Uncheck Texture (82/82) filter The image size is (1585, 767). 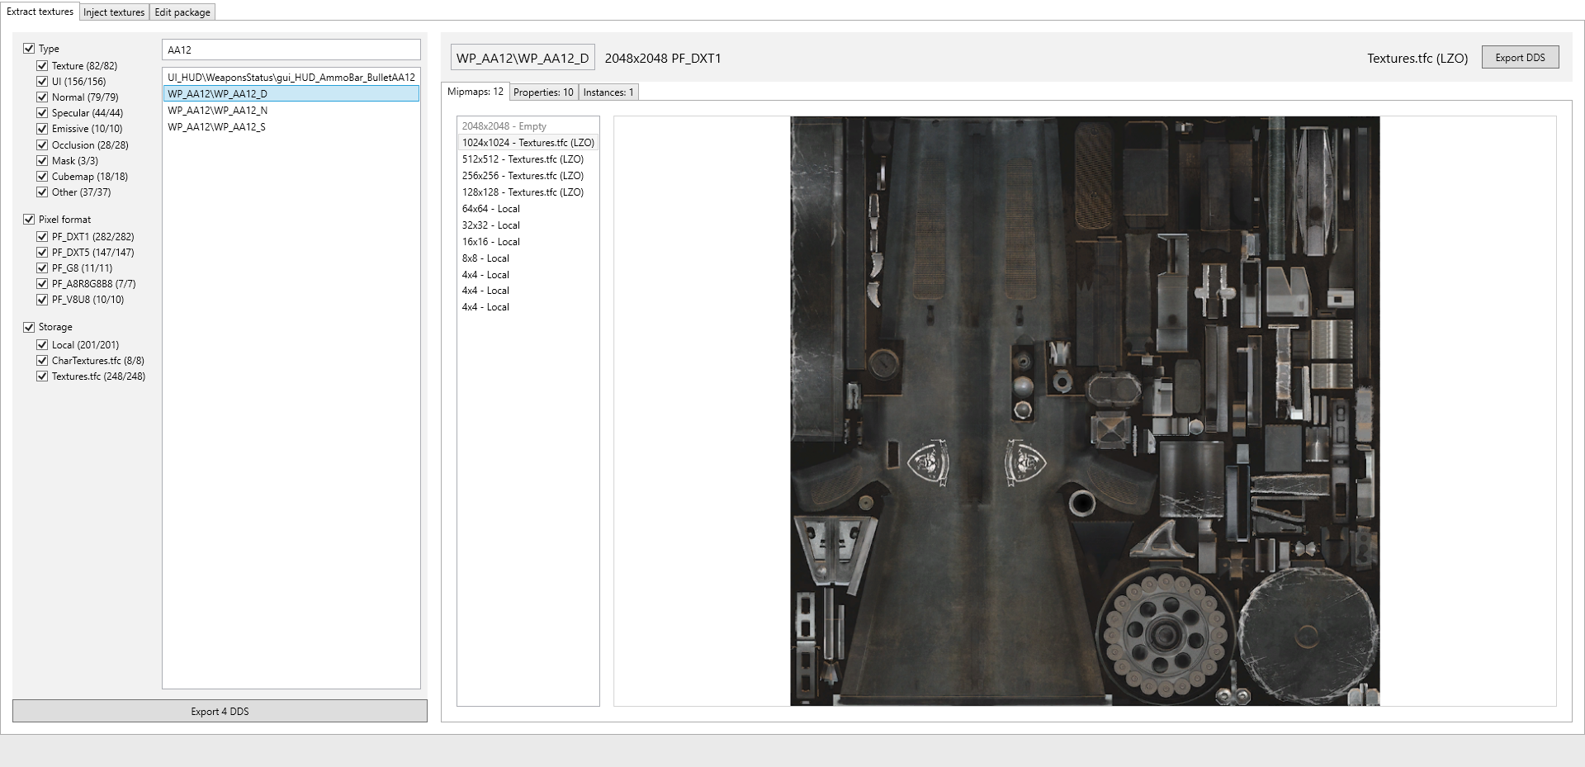pyautogui.click(x=42, y=66)
